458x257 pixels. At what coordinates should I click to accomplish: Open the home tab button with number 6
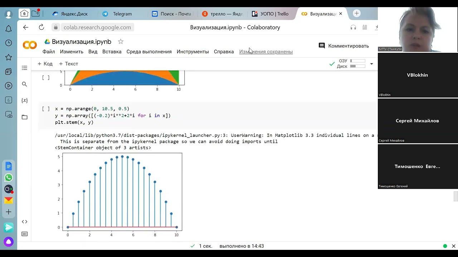click(24, 14)
